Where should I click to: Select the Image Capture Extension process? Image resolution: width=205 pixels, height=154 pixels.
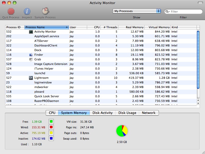(101, 64)
